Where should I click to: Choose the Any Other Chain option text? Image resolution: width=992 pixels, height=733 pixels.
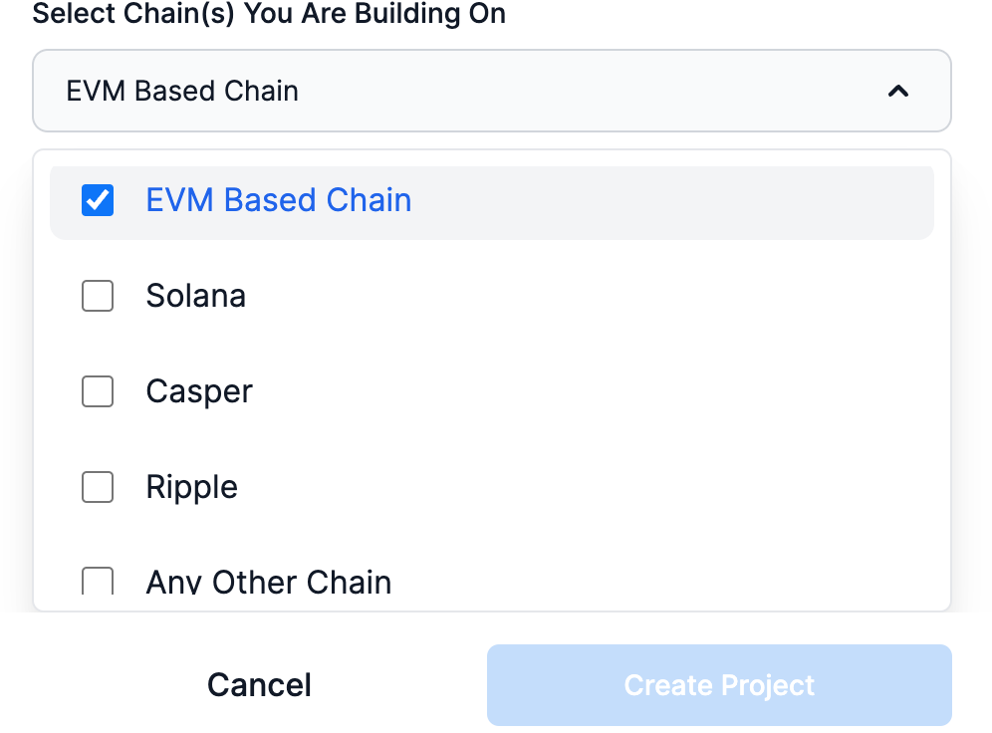click(268, 582)
